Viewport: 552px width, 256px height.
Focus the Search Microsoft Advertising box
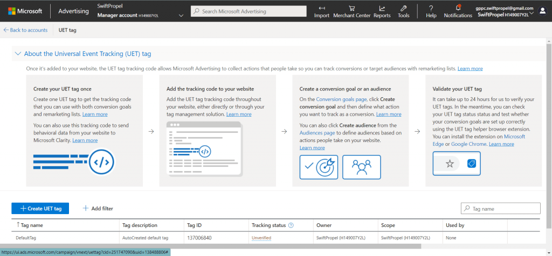point(250,11)
